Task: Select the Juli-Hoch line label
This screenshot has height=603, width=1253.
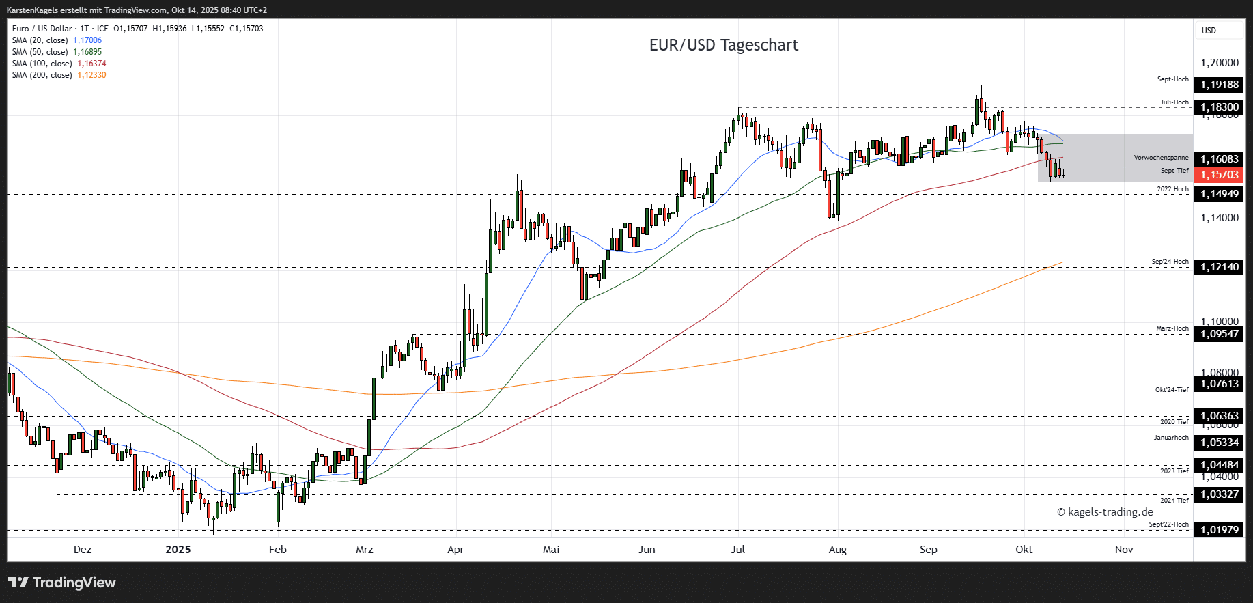Action: coord(1174,102)
